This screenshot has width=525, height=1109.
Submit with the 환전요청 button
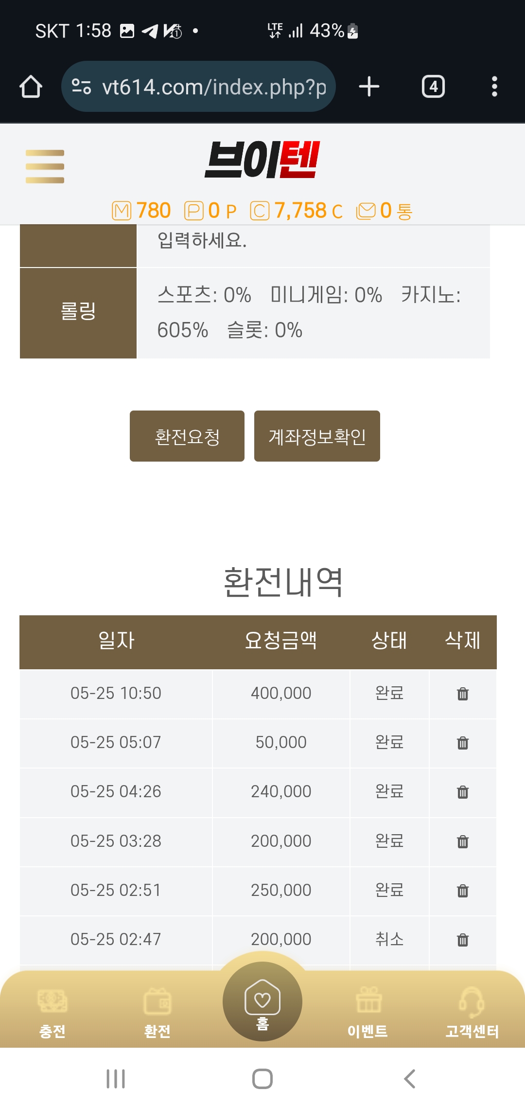[187, 436]
